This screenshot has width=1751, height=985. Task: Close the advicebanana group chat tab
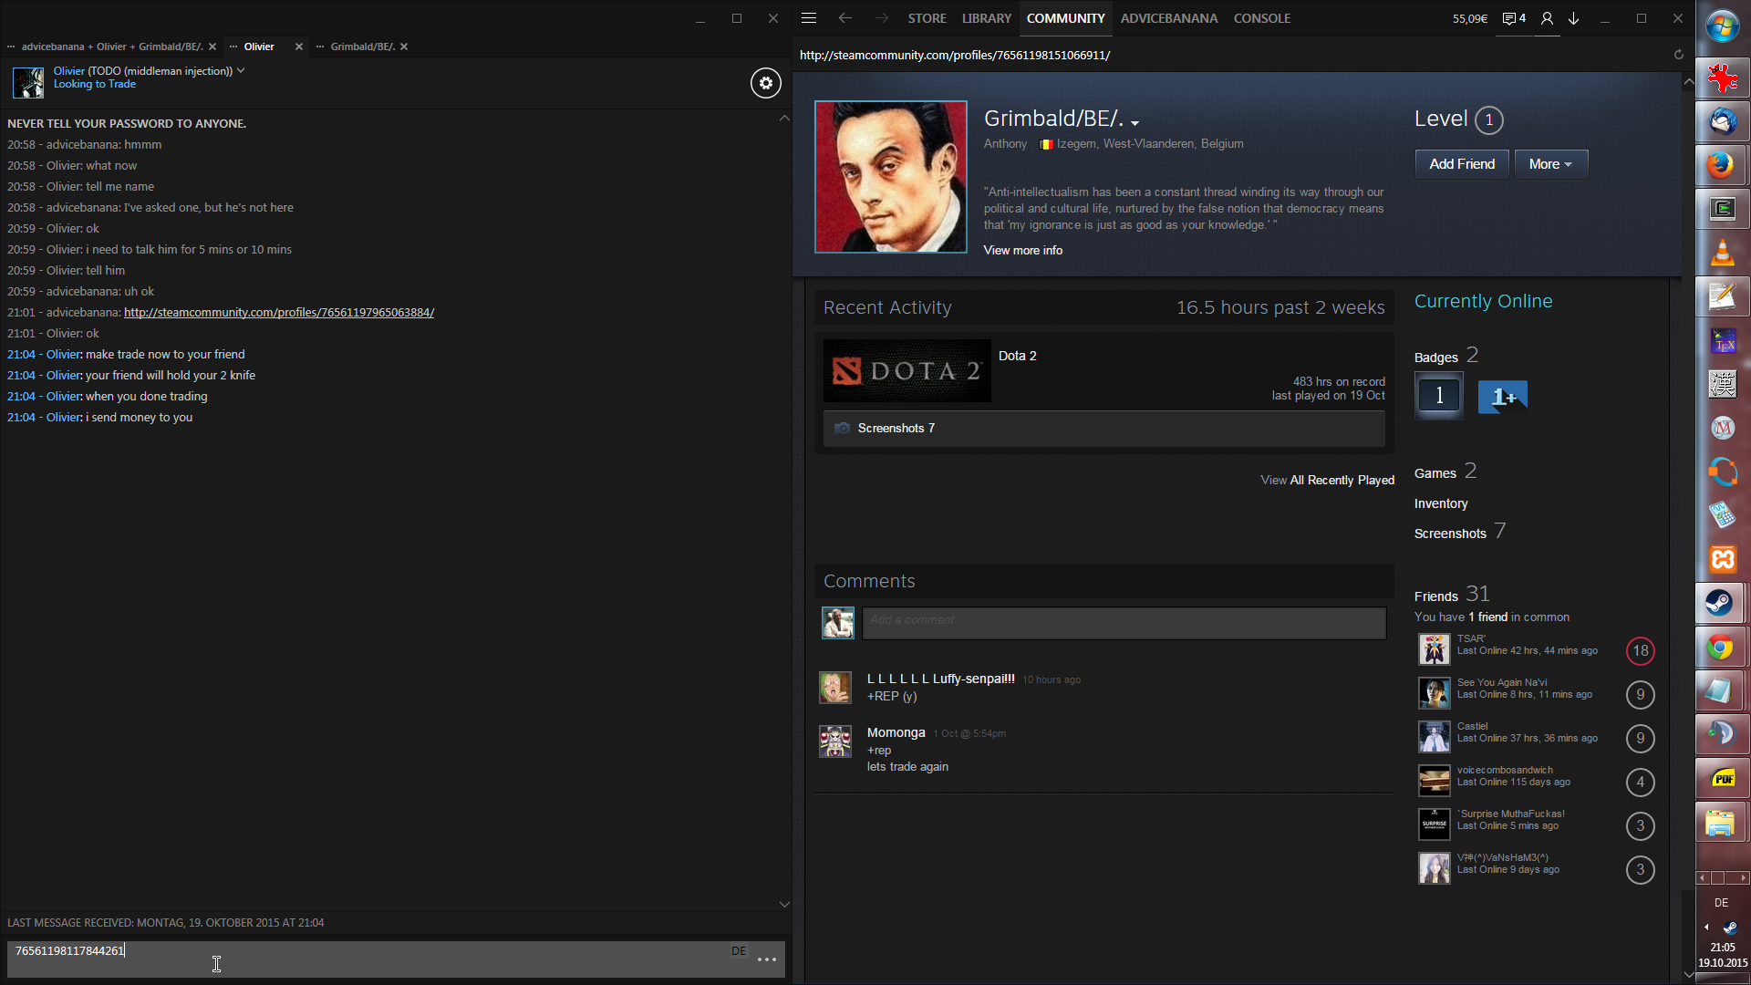[x=212, y=47]
